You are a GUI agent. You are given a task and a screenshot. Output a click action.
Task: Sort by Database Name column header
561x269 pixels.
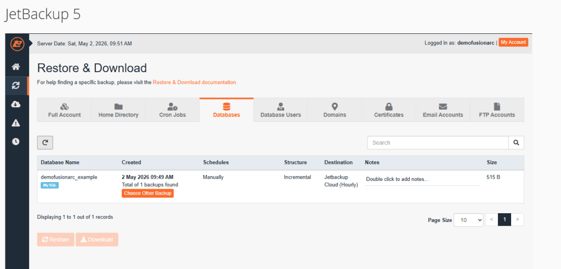click(x=60, y=162)
